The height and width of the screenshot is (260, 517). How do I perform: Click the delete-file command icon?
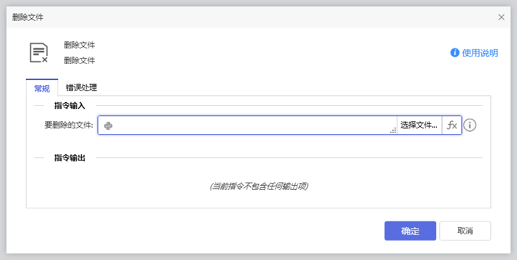point(39,52)
